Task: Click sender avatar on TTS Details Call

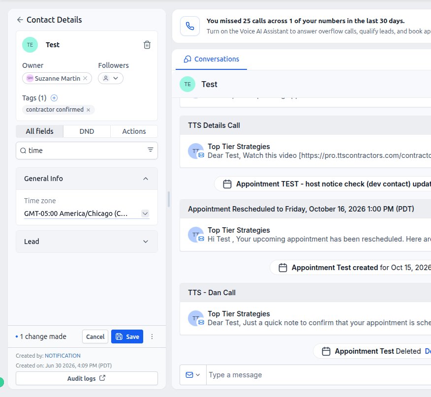Action: [196, 151]
